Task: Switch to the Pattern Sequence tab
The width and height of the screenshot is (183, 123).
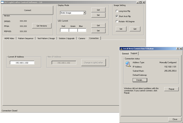Action: tap(26, 38)
